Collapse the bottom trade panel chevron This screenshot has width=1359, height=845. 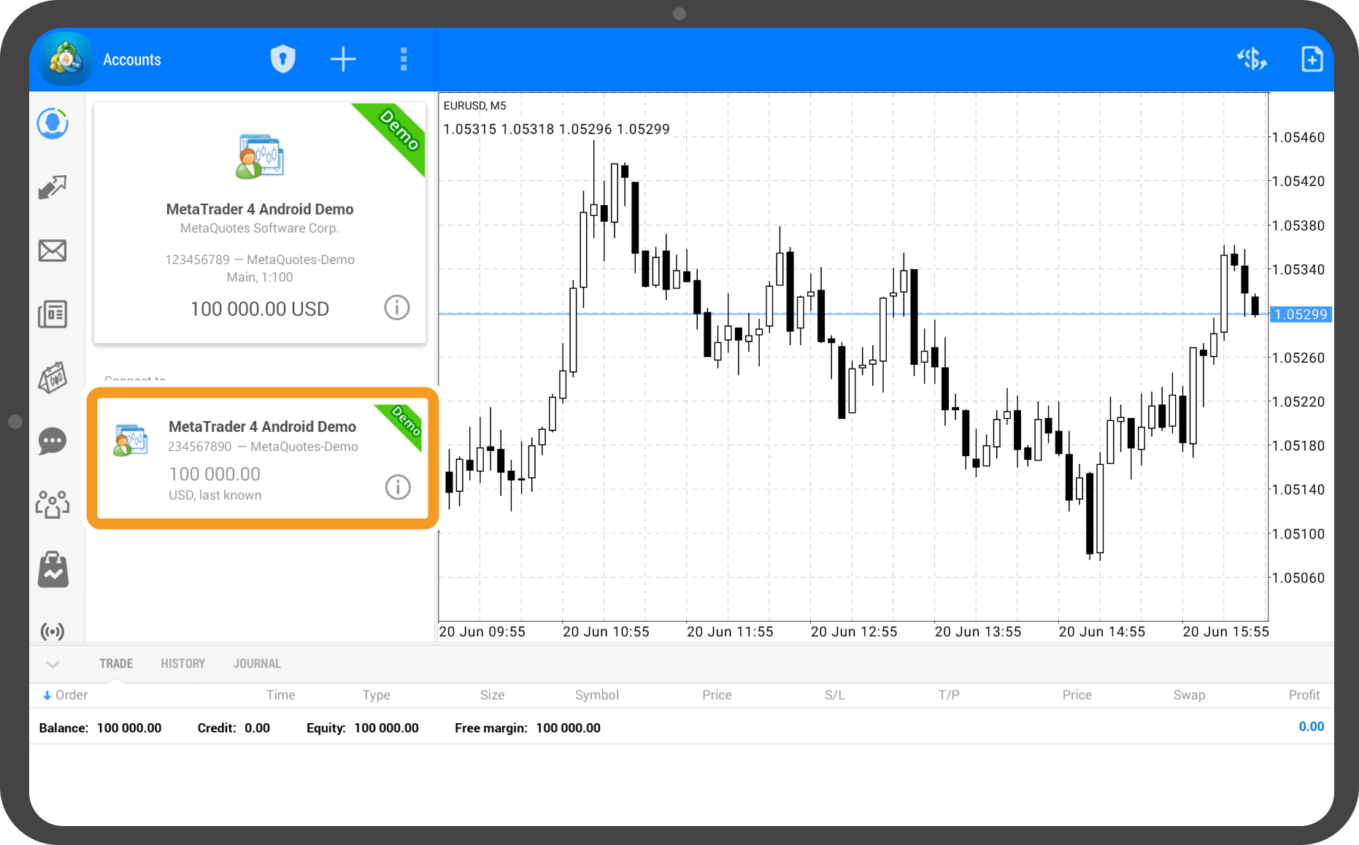pos(53,664)
